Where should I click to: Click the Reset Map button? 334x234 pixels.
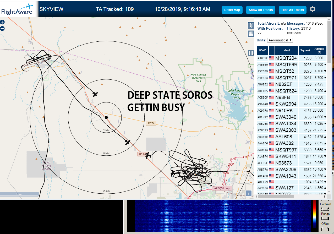coord(232,10)
